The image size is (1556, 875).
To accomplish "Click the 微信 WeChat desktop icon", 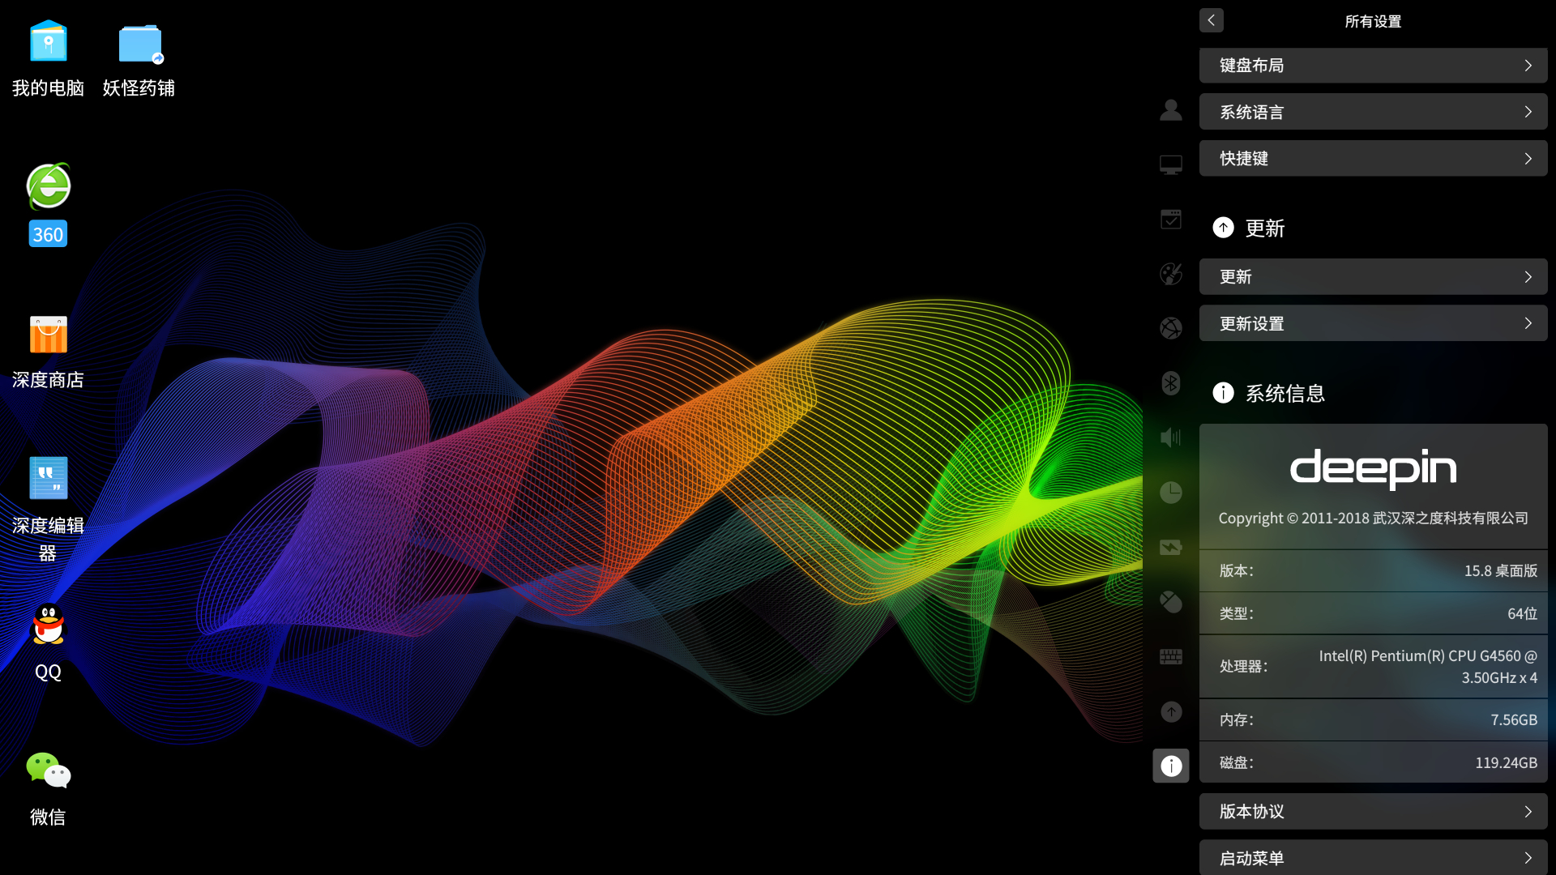I will tap(48, 771).
